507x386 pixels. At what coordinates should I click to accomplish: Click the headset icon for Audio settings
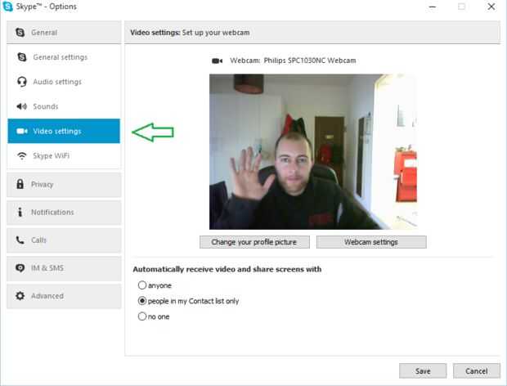click(21, 82)
